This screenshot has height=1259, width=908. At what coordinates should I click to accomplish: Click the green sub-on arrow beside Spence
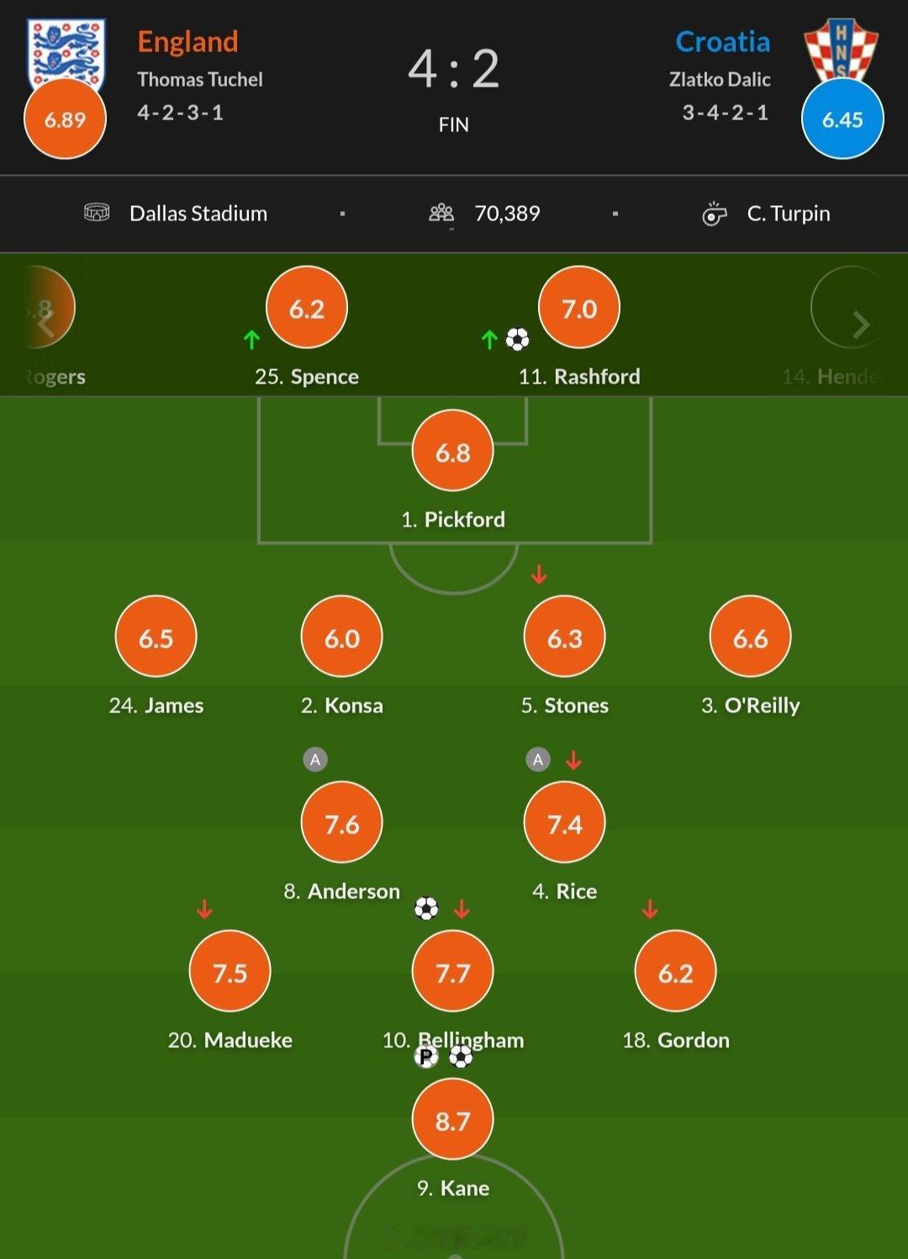click(251, 340)
